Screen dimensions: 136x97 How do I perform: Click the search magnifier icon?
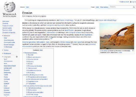tap(134, 7)
